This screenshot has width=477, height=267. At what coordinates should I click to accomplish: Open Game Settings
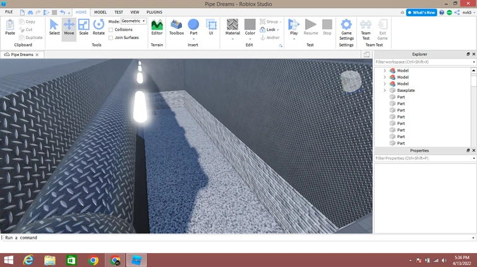(346, 28)
